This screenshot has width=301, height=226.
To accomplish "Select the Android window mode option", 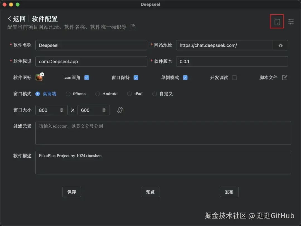I will 97,94.
